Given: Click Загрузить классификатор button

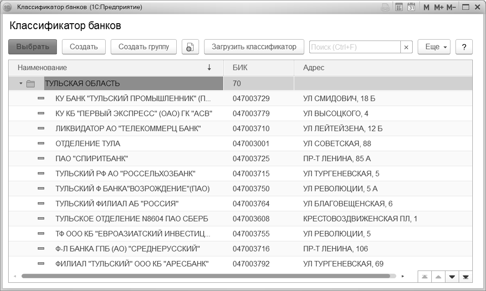Looking at the screenshot, I should coord(254,47).
